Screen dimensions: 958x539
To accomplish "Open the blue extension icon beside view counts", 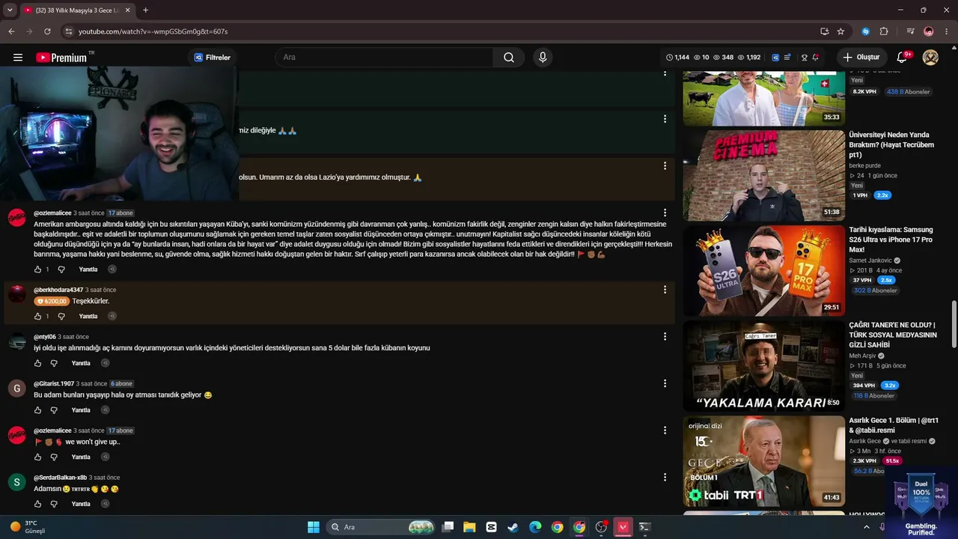I will pyautogui.click(x=775, y=58).
